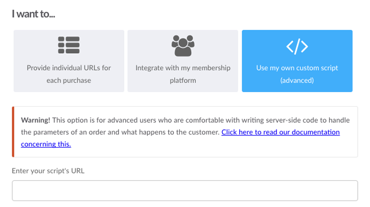Click the list icon for individual URLs
370x207 pixels.
tap(68, 45)
